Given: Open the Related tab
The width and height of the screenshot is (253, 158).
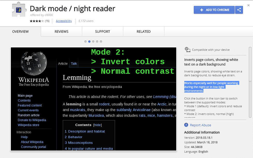Looking at the screenshot, I should [144, 31].
